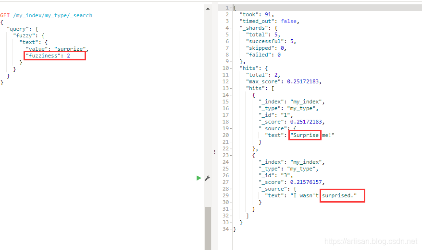422x250 pixels.
Task: Click the "_id": "3" line
Action: coord(276,175)
